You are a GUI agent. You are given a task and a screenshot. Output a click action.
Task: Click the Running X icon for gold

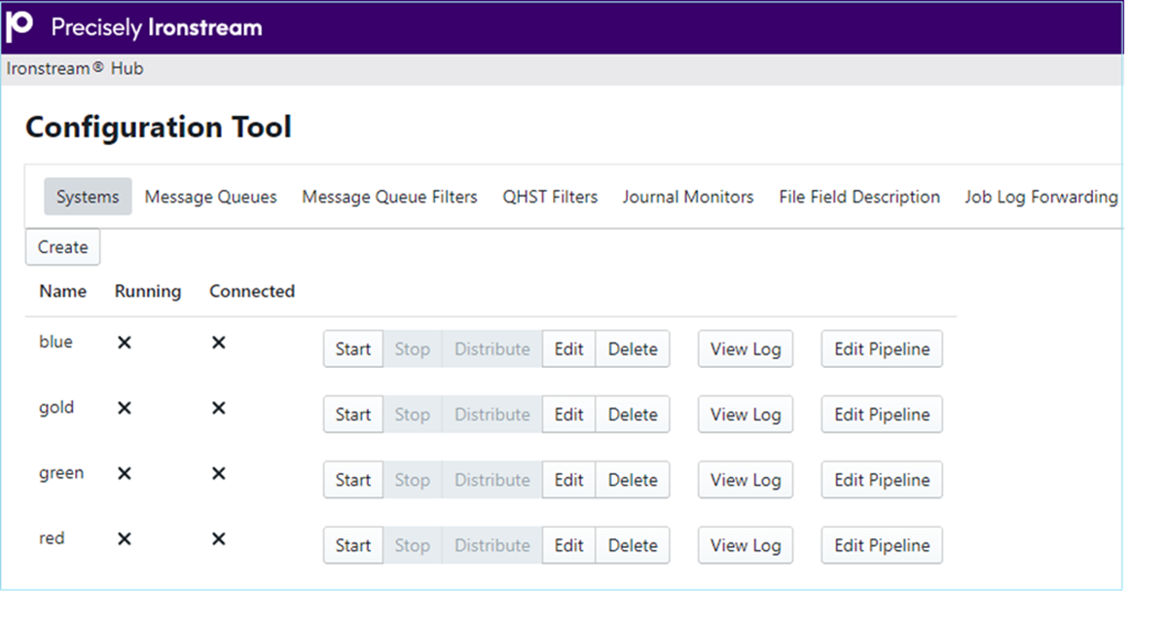125,408
